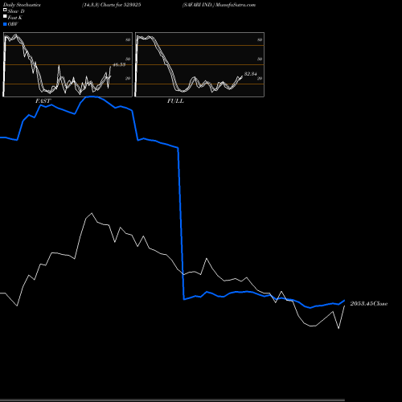Viewport: 402px width, 402px height.
Task: Click the '(14,3,3) Charts for 523025' text
Action: point(112,5)
